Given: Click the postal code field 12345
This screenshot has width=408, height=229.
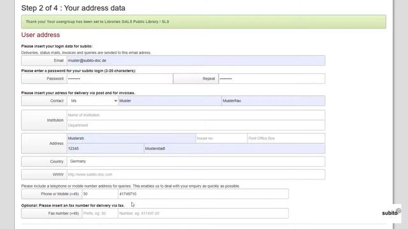Looking at the screenshot, I should point(105,148).
